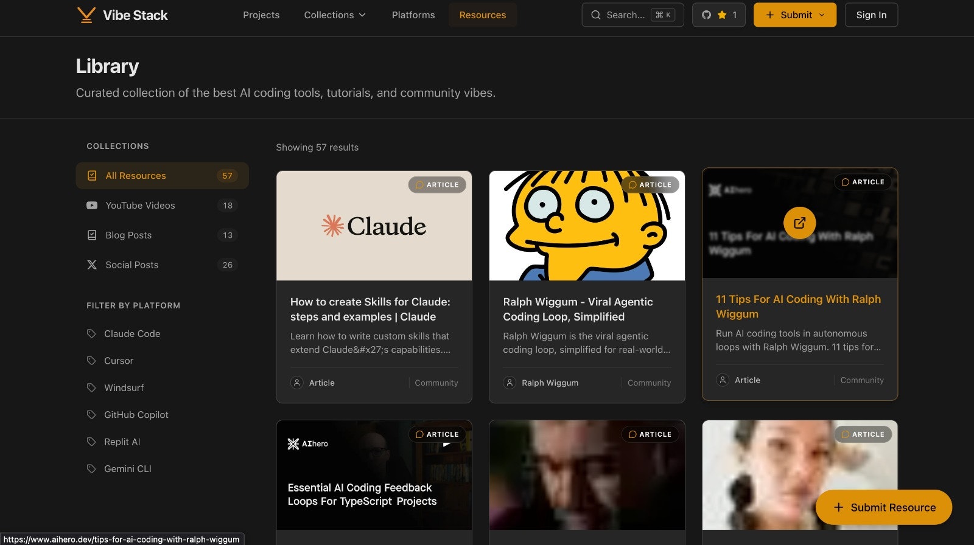
Task: Filter by YouTube Videos collection
Action: (162, 206)
